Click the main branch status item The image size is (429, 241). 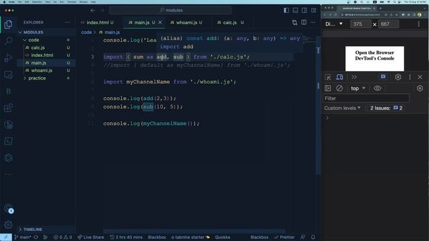click(23, 237)
